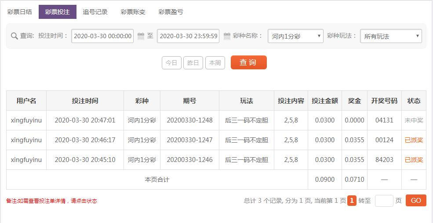Open the end date calendar icon
This screenshot has width=433, height=223.
tap(227, 36)
